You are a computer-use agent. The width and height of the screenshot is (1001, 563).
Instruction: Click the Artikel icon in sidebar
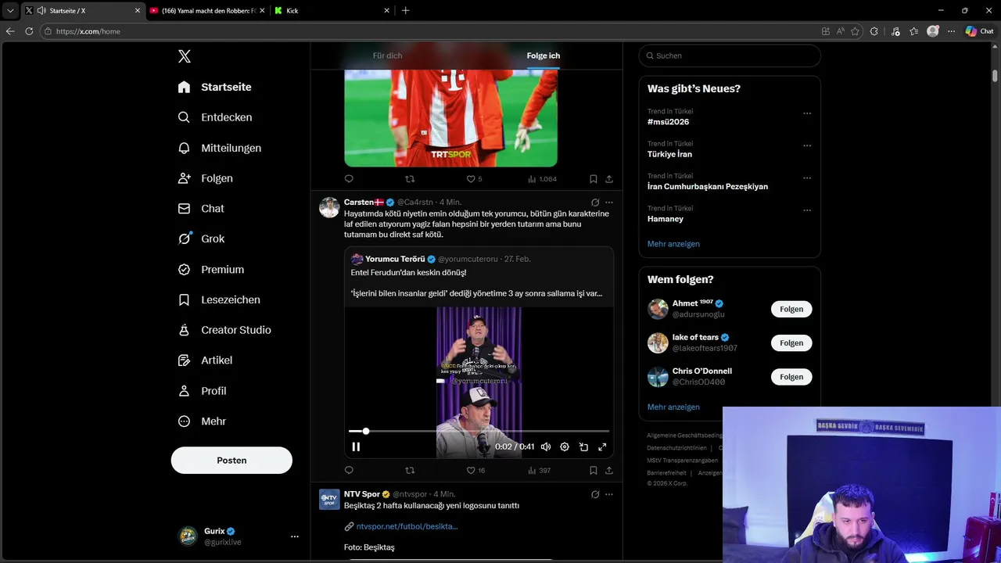tap(184, 360)
